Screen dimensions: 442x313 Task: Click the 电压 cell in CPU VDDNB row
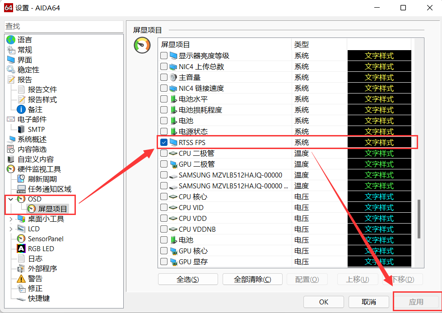[302, 229]
